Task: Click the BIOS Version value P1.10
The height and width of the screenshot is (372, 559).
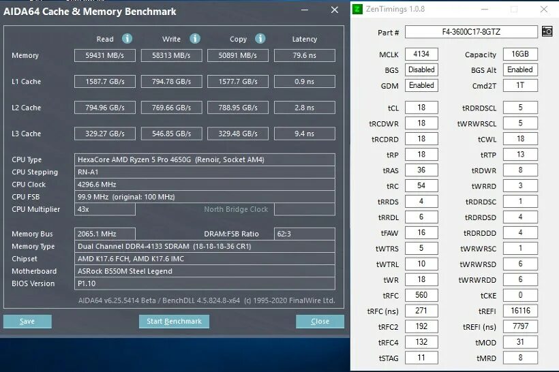Action: click(205, 284)
